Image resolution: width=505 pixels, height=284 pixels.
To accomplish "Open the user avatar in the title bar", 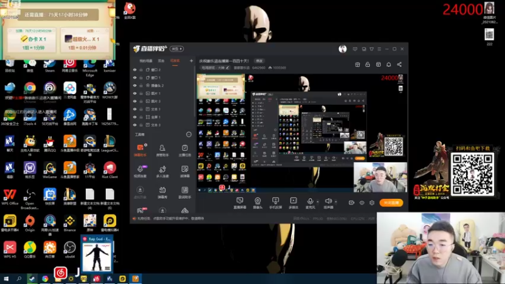I will coord(343,49).
